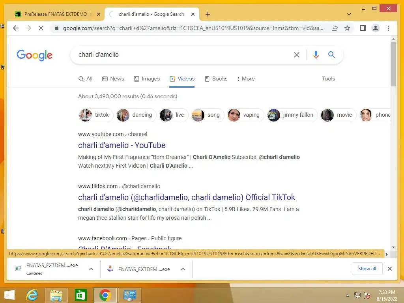This screenshot has height=303, width=404.
Task: Expand the More search categories menu
Action: click(246, 79)
